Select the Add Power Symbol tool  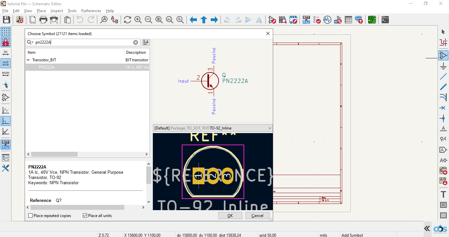[443, 66]
